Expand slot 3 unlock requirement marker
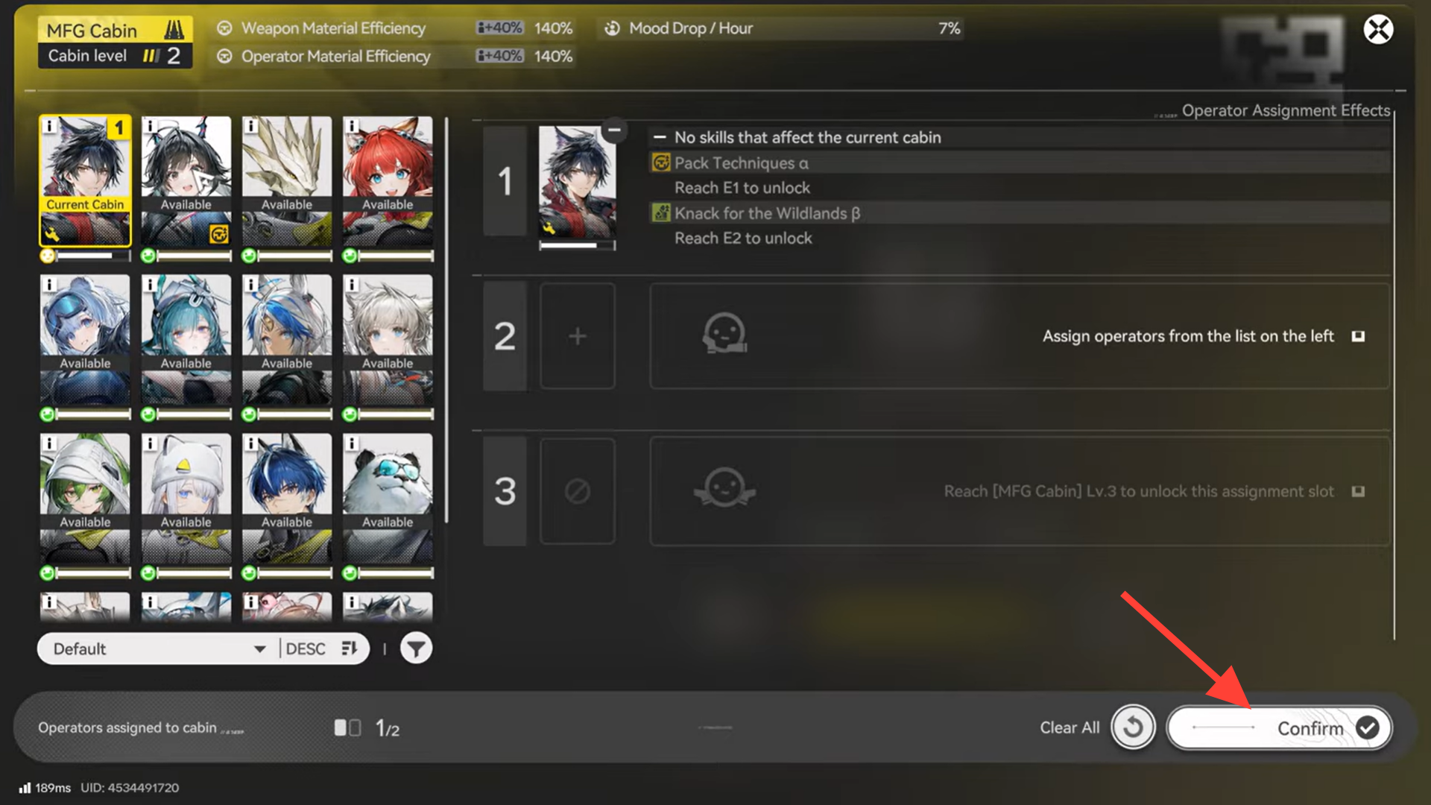The width and height of the screenshot is (1431, 805). pyautogui.click(x=1358, y=492)
